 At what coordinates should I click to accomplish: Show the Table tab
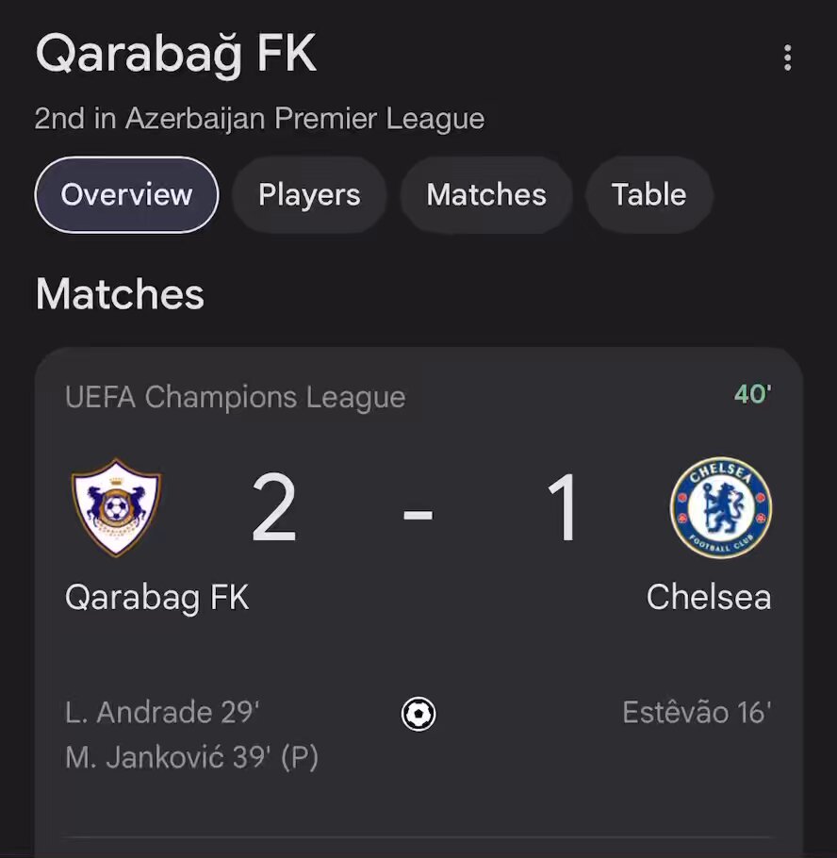tap(648, 195)
